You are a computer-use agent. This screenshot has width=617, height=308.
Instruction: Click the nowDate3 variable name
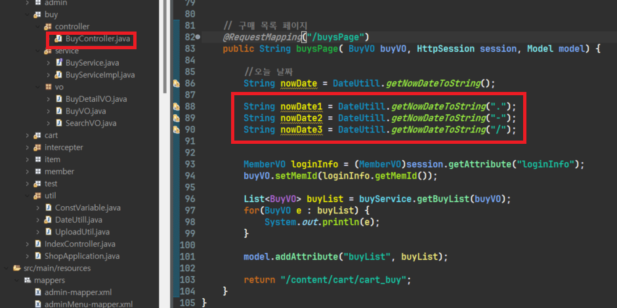[x=301, y=129]
